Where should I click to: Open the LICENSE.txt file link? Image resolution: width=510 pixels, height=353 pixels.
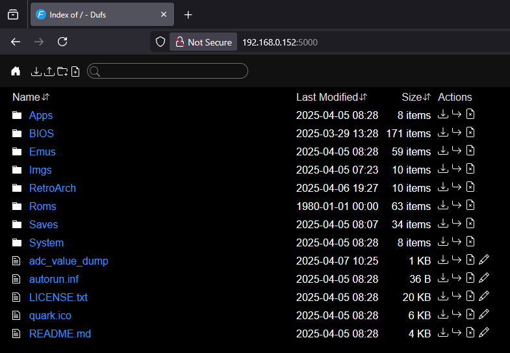tap(58, 297)
